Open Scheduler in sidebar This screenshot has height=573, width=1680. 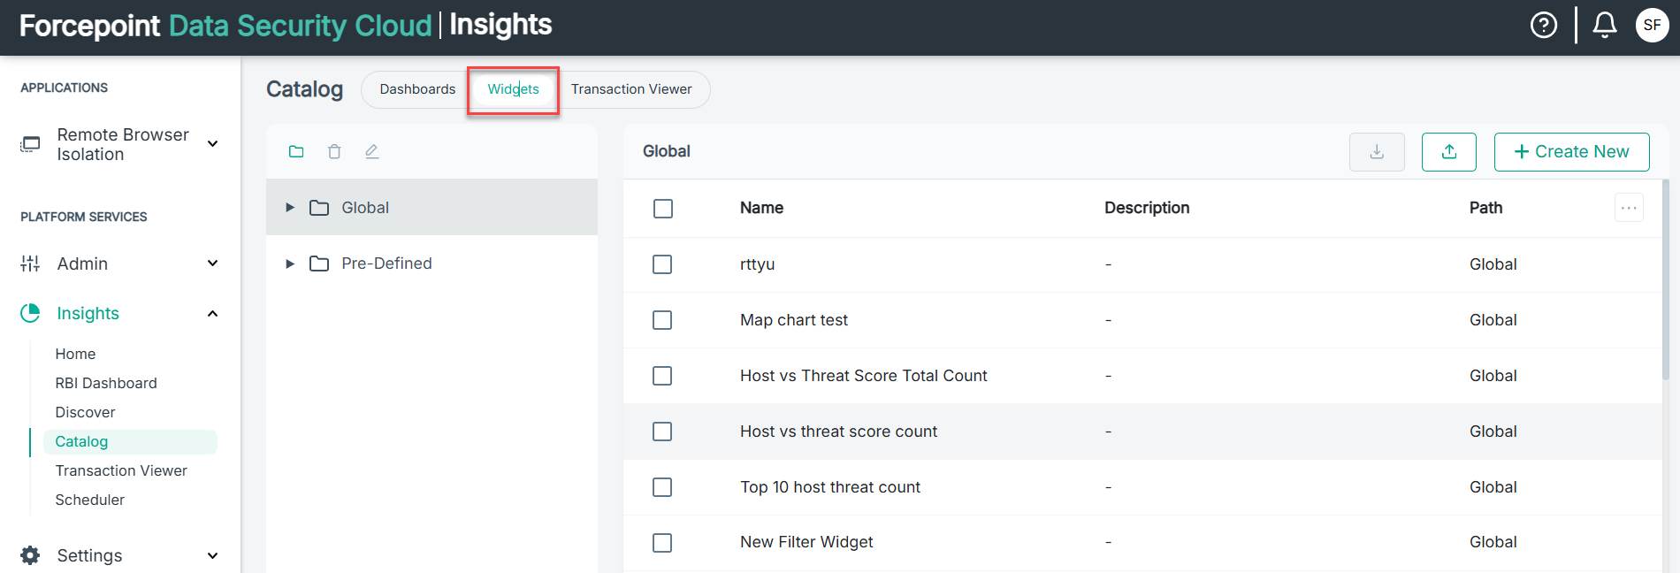click(x=90, y=500)
